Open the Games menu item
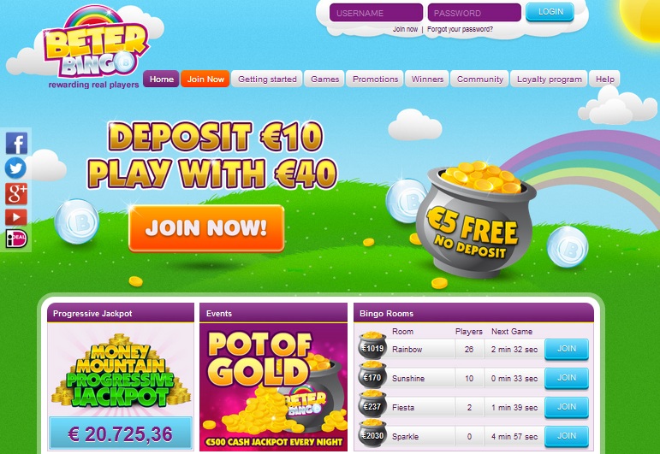660x454 pixels. click(324, 79)
